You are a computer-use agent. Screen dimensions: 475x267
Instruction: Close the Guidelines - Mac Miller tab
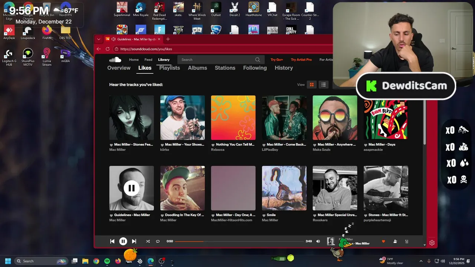tap(159, 39)
